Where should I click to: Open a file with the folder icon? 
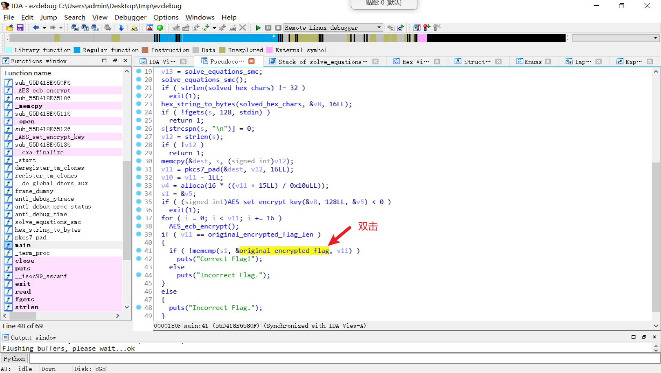10,28
